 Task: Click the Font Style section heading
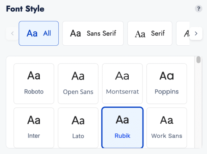click(25, 9)
